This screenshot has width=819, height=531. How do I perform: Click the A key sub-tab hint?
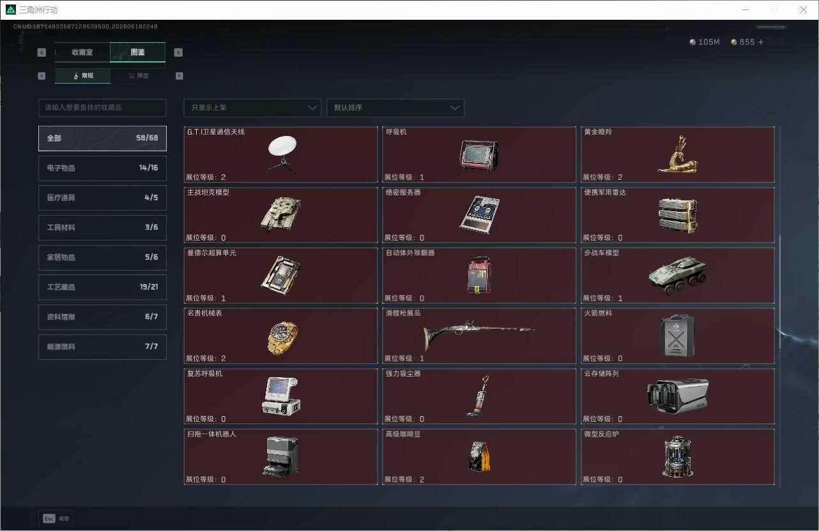(42, 75)
